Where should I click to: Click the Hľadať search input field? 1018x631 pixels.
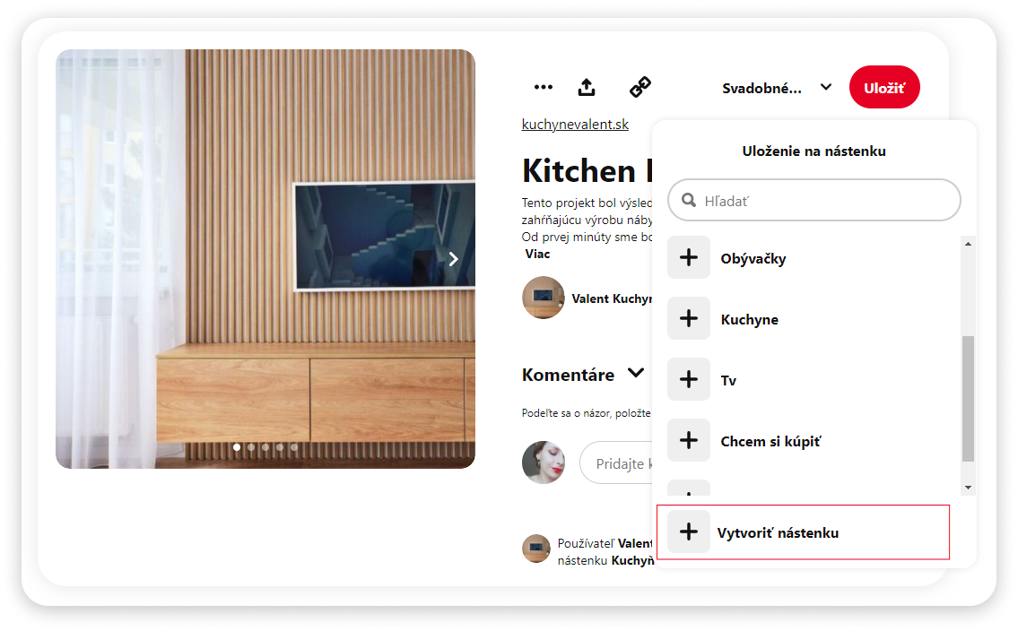pyautogui.click(x=814, y=200)
